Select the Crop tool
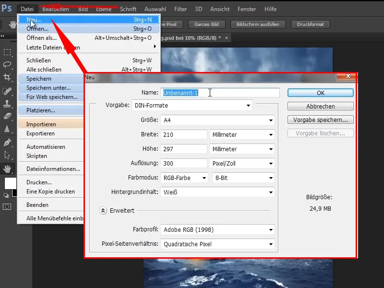The image size is (384, 288). point(7,77)
